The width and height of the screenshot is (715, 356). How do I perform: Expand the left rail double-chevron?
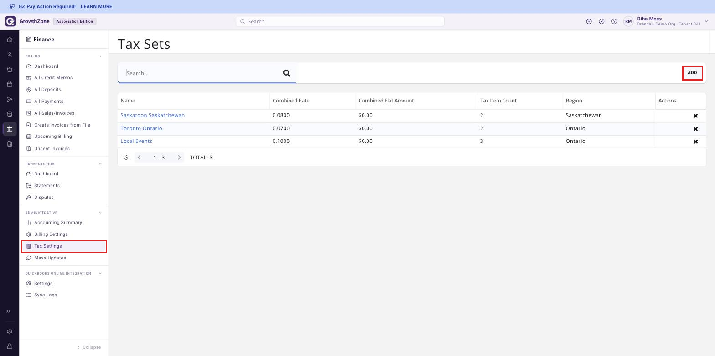(8, 311)
